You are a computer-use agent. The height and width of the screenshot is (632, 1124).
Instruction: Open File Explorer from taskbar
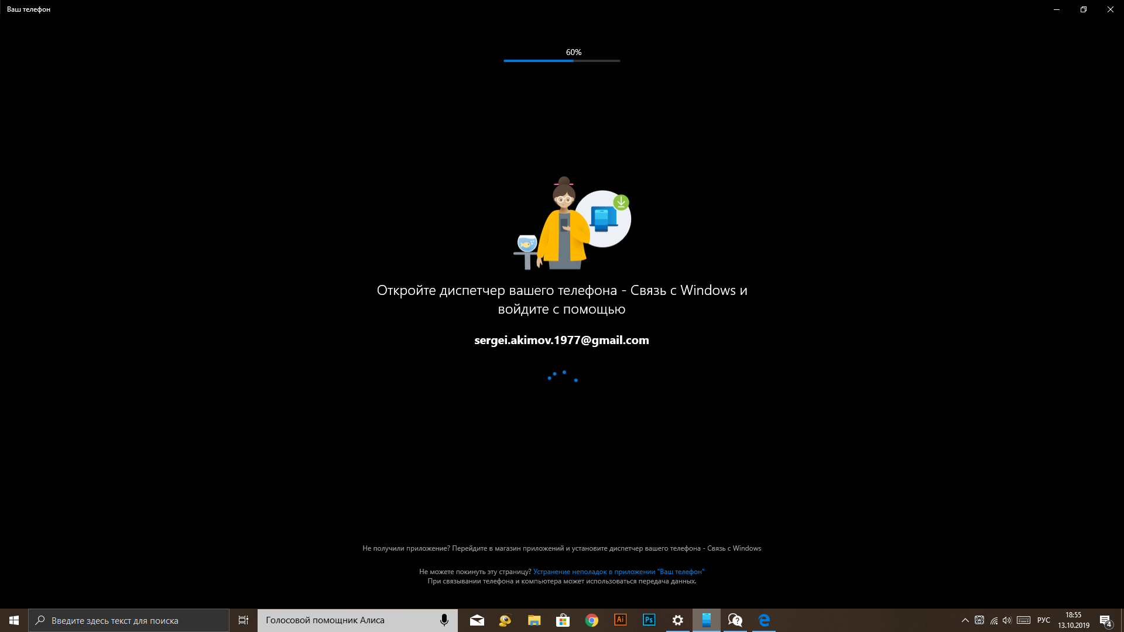click(534, 620)
